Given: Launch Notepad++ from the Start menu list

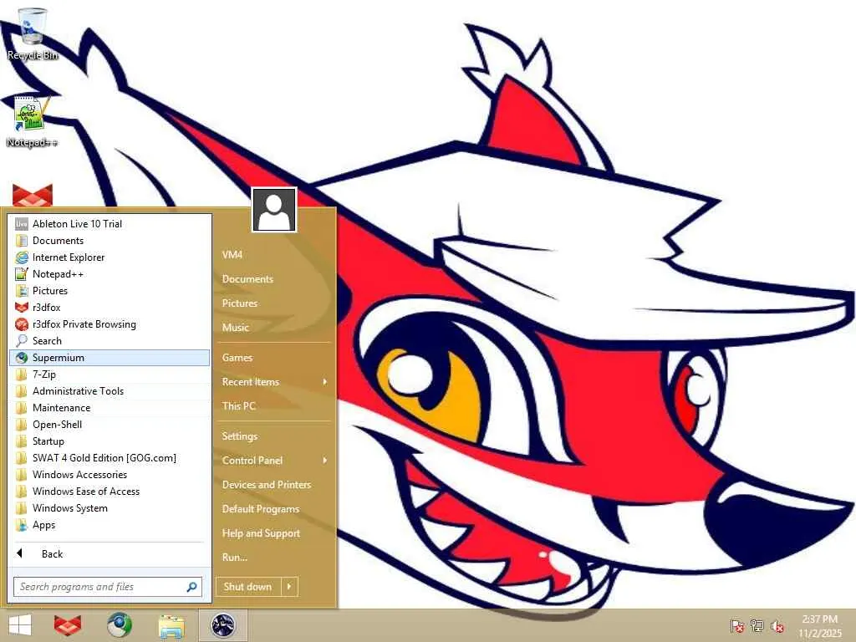Looking at the screenshot, I should [x=110, y=274].
